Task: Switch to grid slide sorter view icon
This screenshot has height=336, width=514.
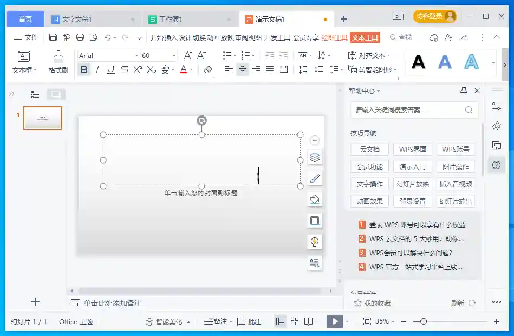Action: [x=294, y=321]
